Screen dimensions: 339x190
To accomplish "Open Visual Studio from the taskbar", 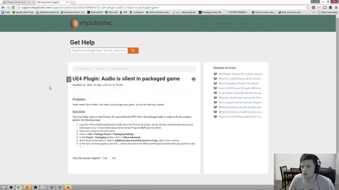I will (68, 187).
